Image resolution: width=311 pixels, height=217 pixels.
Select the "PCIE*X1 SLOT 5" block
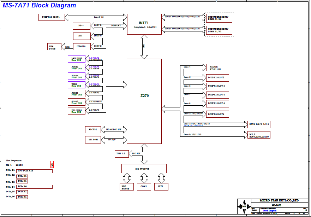(217, 95)
